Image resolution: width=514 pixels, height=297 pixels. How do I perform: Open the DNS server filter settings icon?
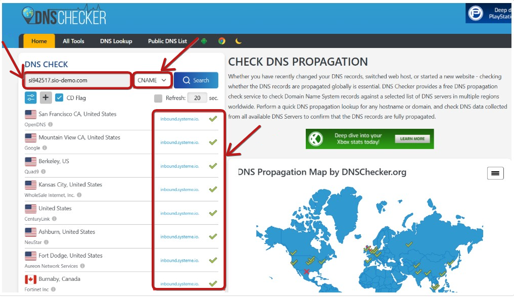30,97
